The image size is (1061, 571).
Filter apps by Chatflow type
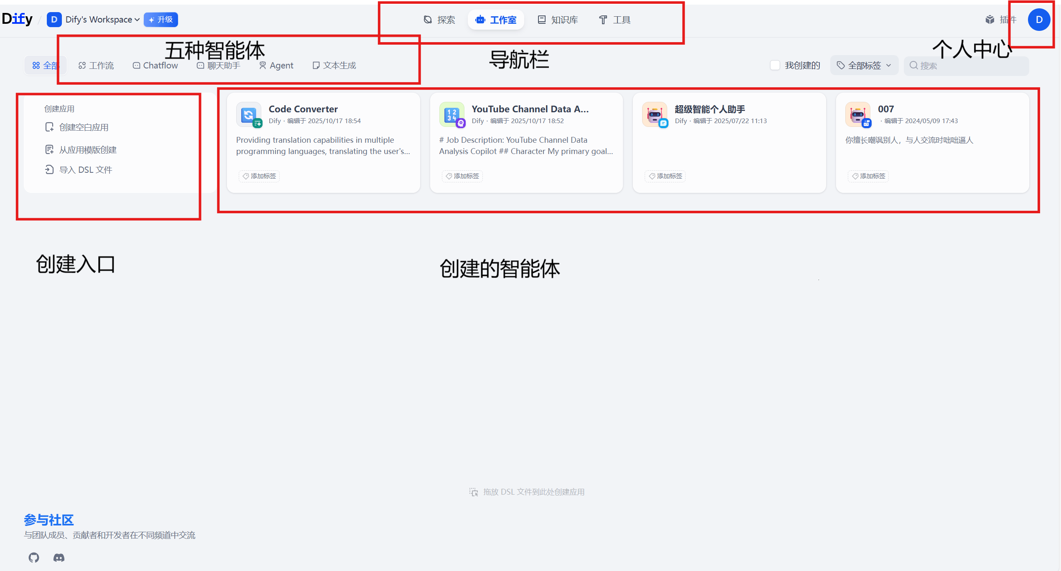coord(155,66)
